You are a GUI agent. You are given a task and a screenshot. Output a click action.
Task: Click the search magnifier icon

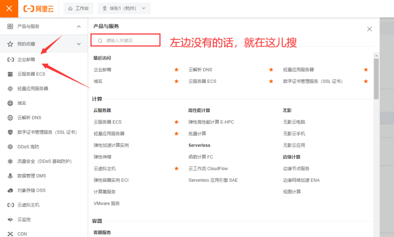click(100, 41)
